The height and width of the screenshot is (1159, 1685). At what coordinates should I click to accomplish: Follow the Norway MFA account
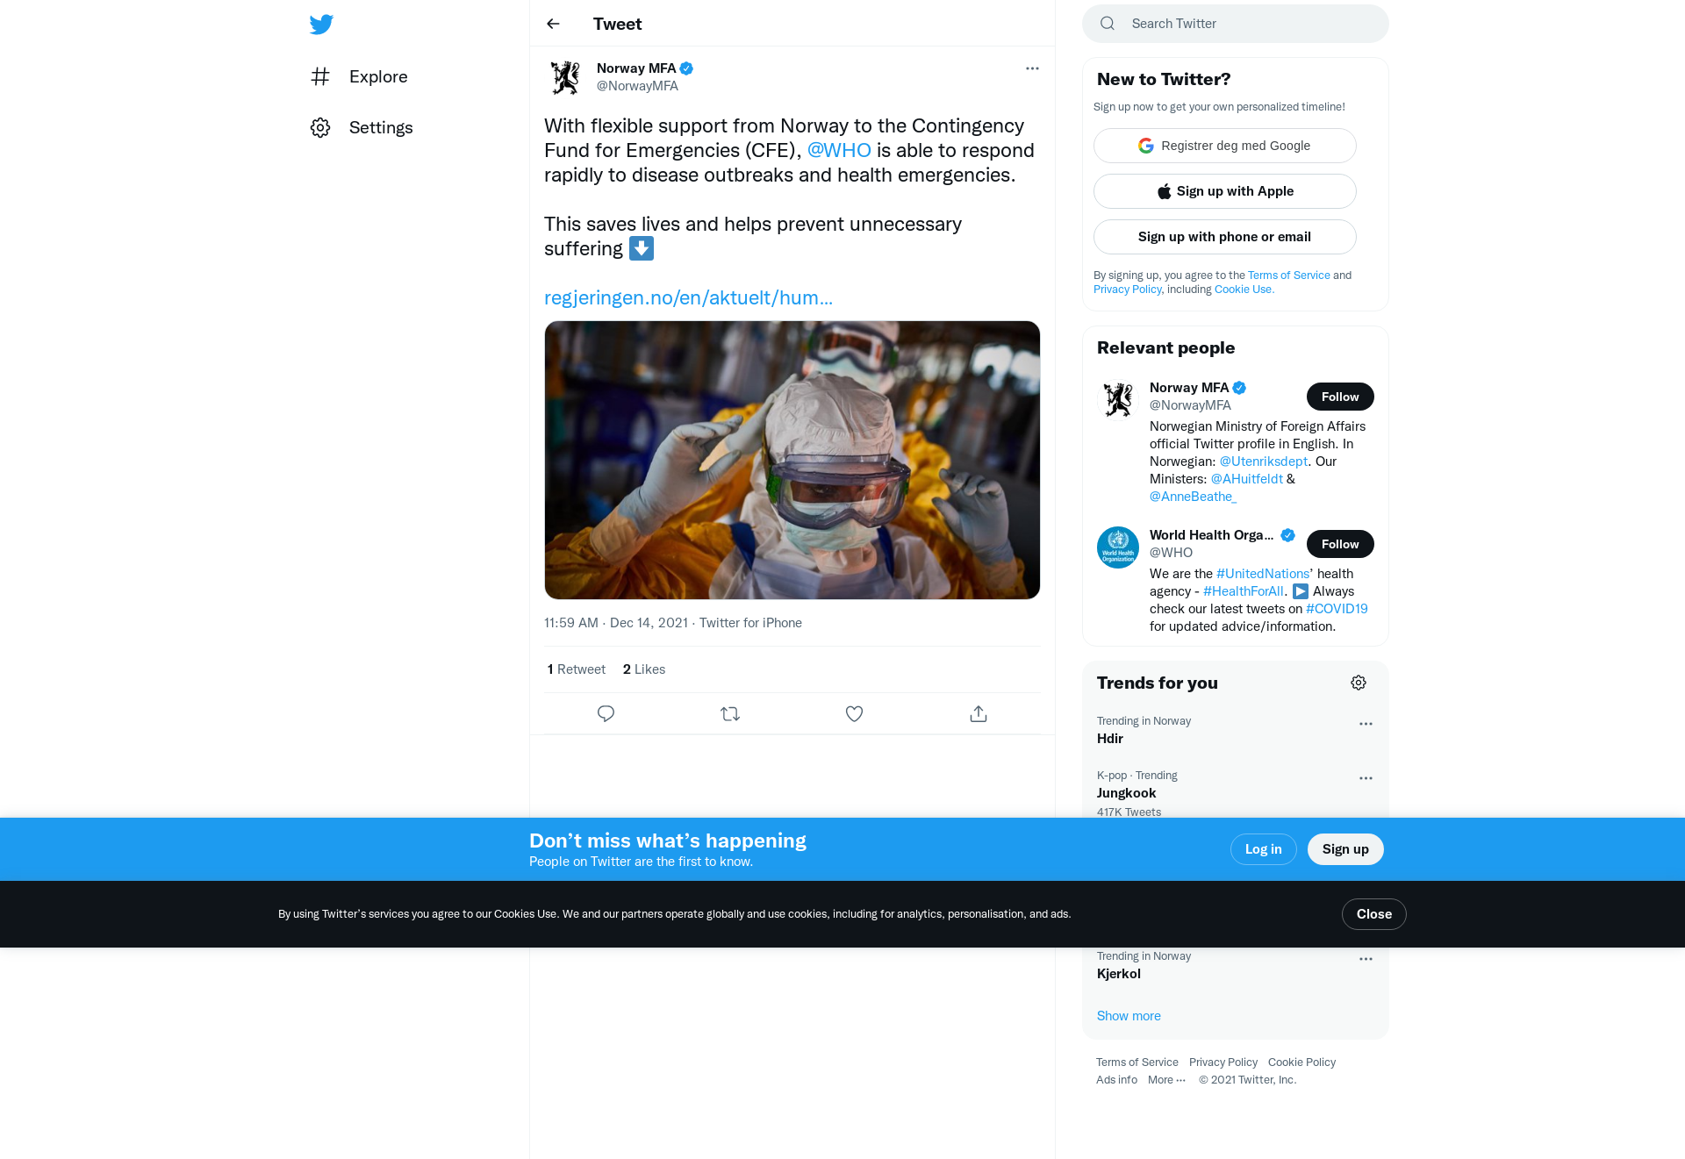pyautogui.click(x=1340, y=397)
